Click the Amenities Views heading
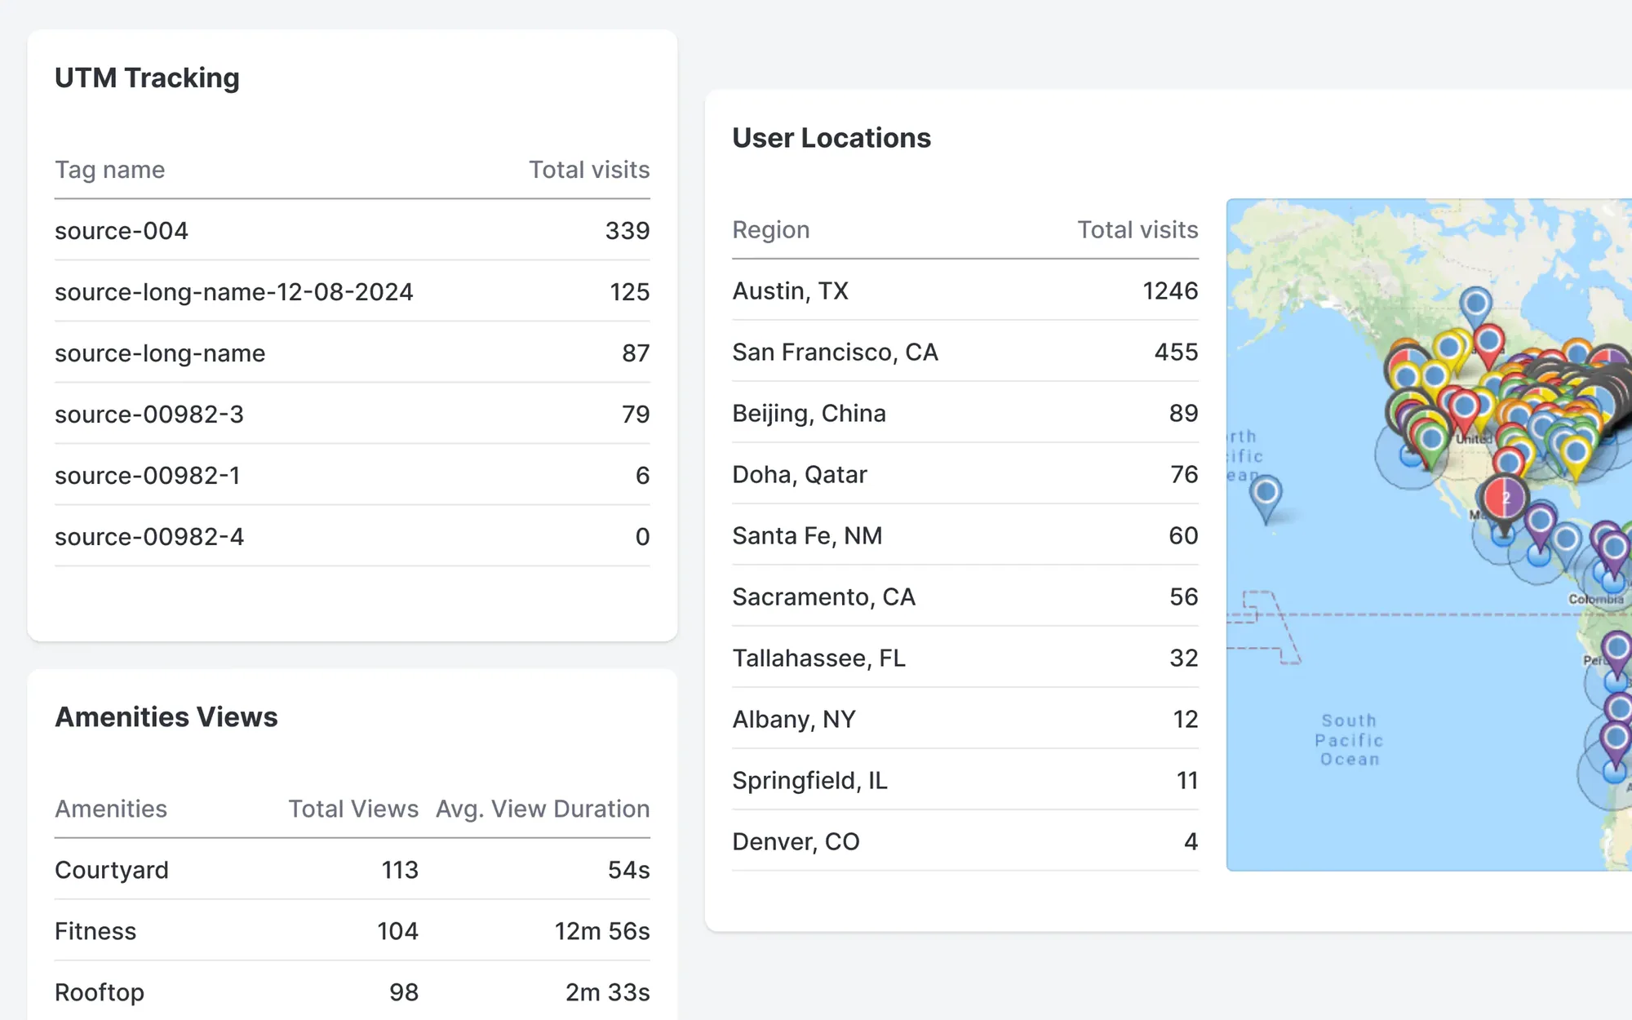 pos(166,716)
